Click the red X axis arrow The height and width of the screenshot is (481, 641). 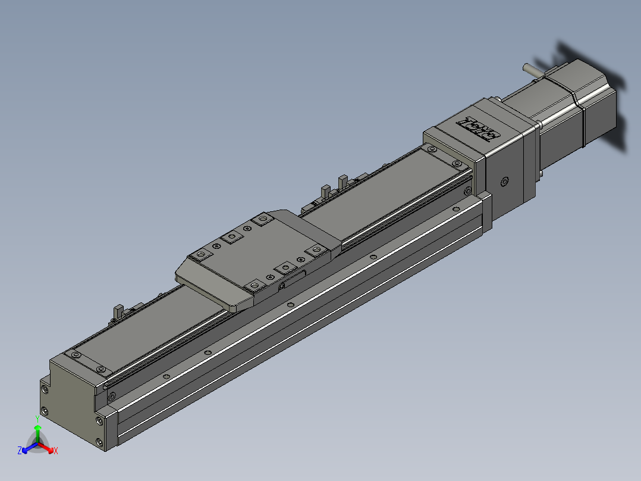point(49,449)
